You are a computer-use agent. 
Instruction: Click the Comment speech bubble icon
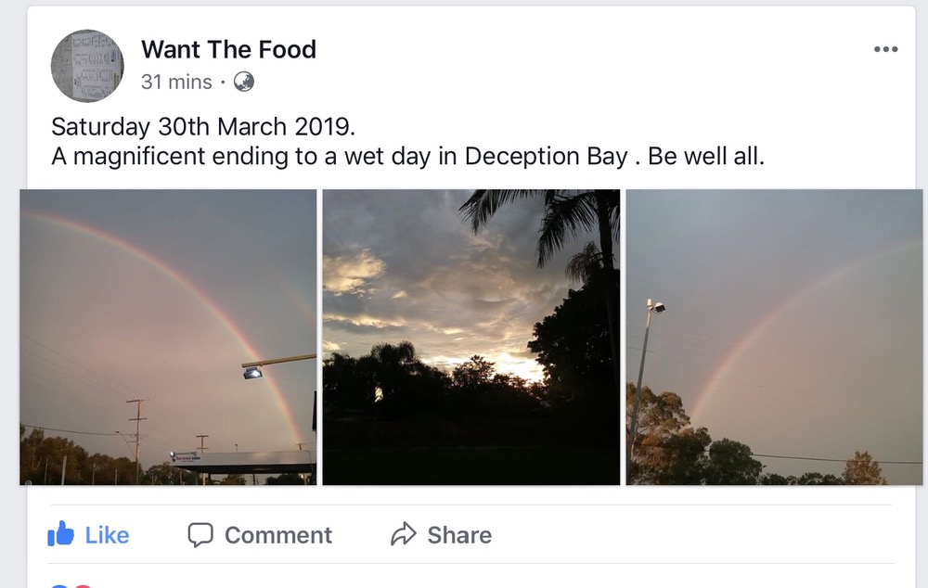pyautogui.click(x=200, y=535)
